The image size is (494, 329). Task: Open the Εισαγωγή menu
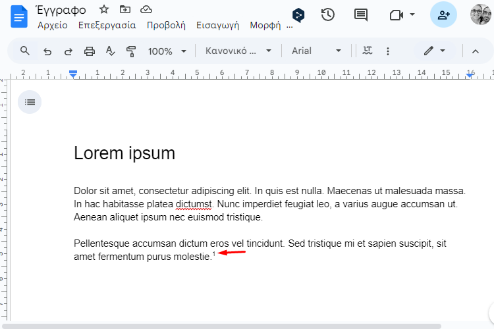point(218,25)
